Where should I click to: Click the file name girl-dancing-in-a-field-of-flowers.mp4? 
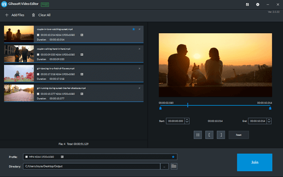(x=56, y=68)
